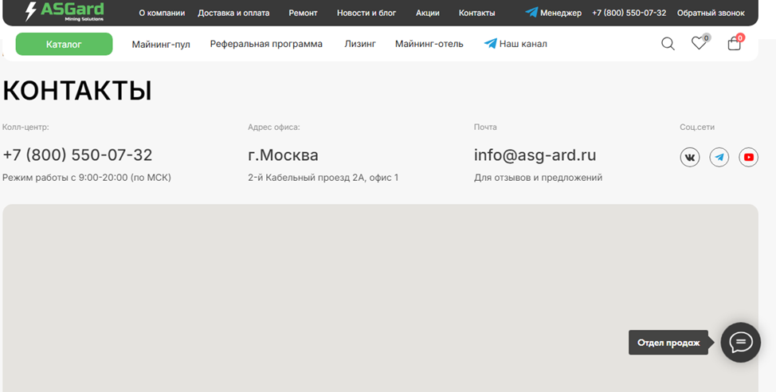Open the VK social network icon
The image size is (776, 392).
pos(689,158)
